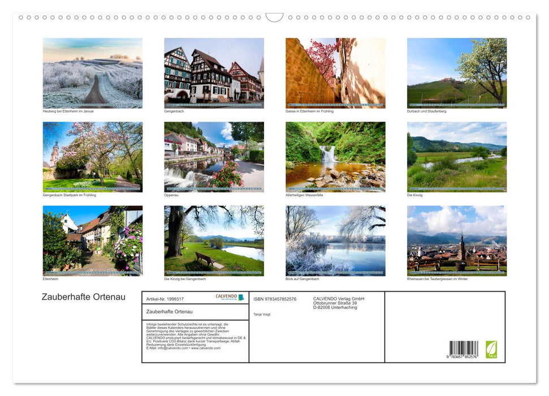549x396 pixels.
Task: Click the Blick auf Gengenbach frosty lake photo
Action: (335, 240)
